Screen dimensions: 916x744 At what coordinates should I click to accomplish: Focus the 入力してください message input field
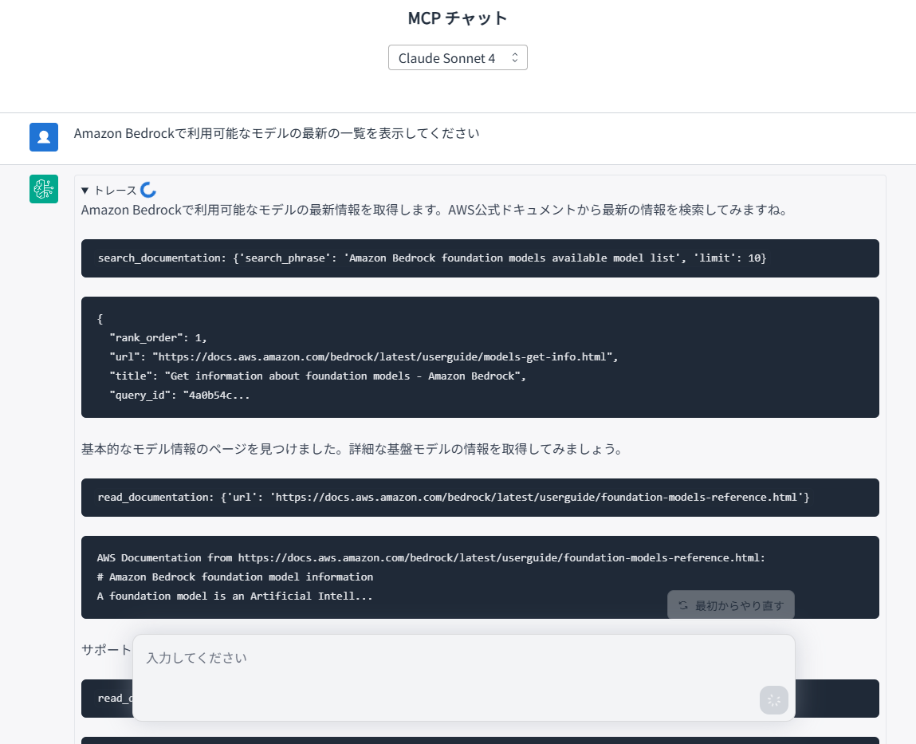pyautogui.click(x=464, y=677)
